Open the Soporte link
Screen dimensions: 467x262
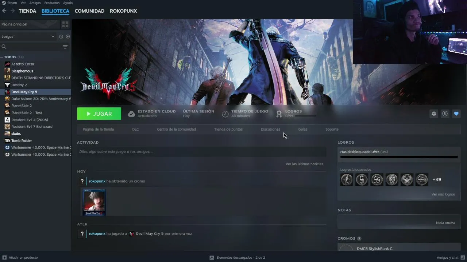[332, 129]
